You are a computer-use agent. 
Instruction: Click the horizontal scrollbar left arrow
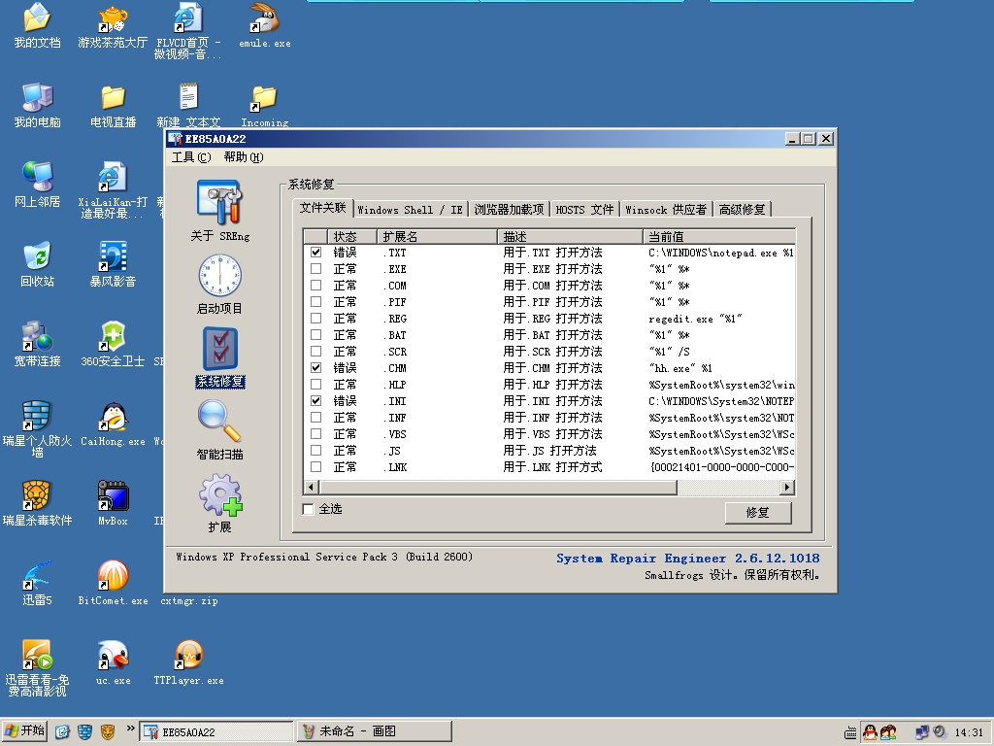312,488
